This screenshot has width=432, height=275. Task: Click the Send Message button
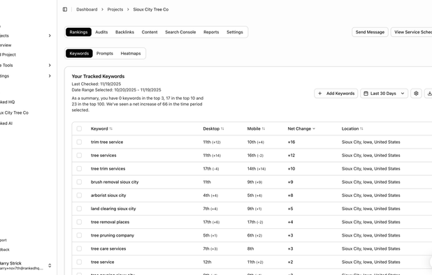pos(370,32)
